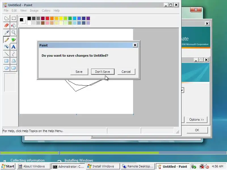Select the Pencil tool
The width and height of the screenshot is (227, 170).
pyautogui.click(x=7, y=40)
